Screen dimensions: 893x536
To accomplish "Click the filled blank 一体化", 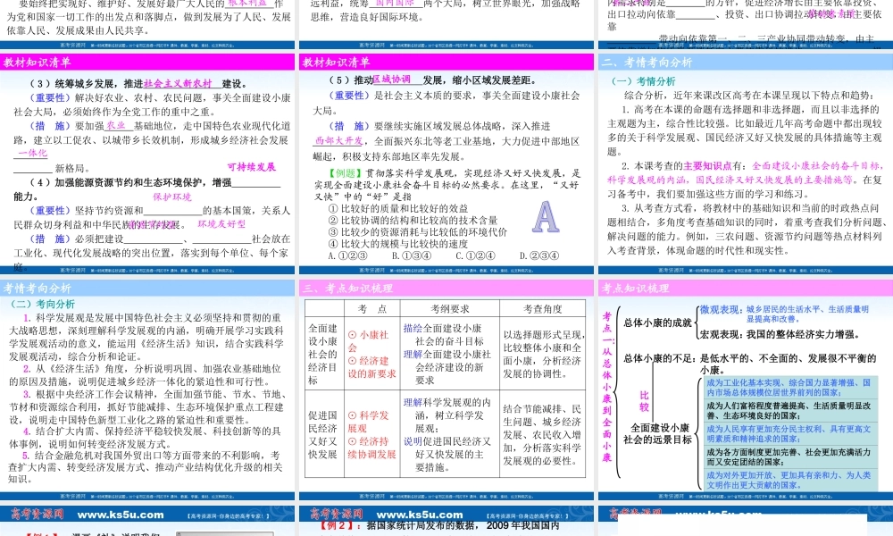I will (x=32, y=153).
